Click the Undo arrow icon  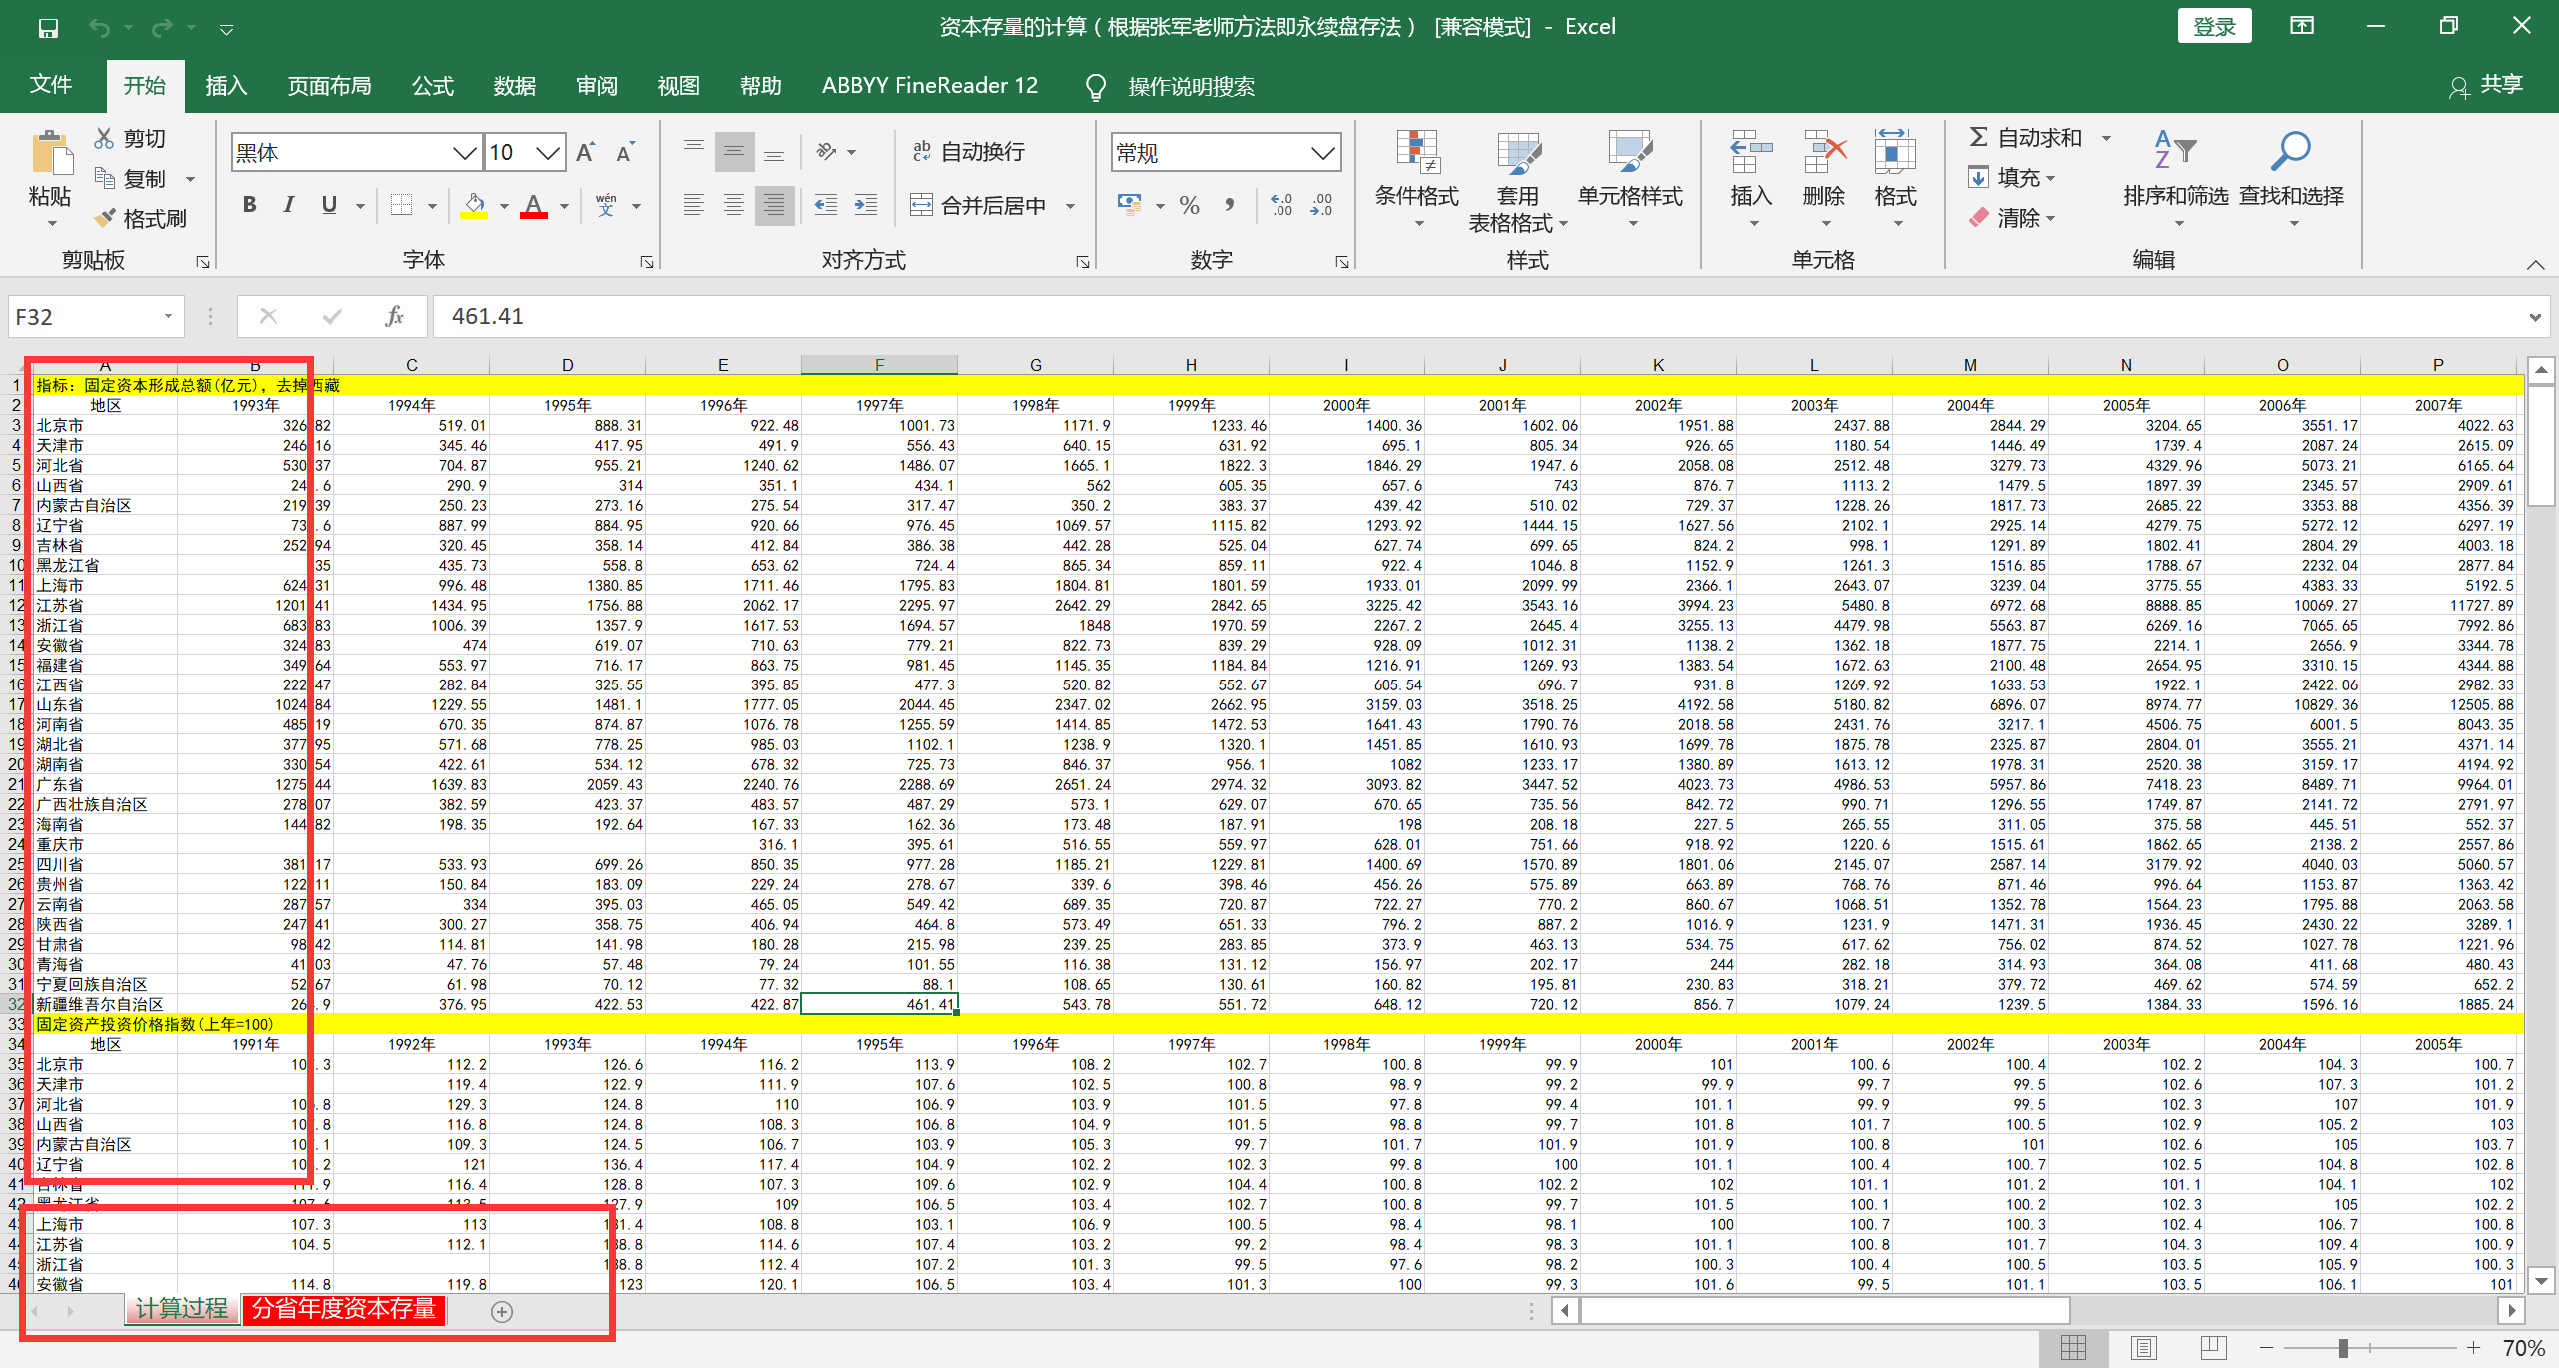[x=99, y=28]
